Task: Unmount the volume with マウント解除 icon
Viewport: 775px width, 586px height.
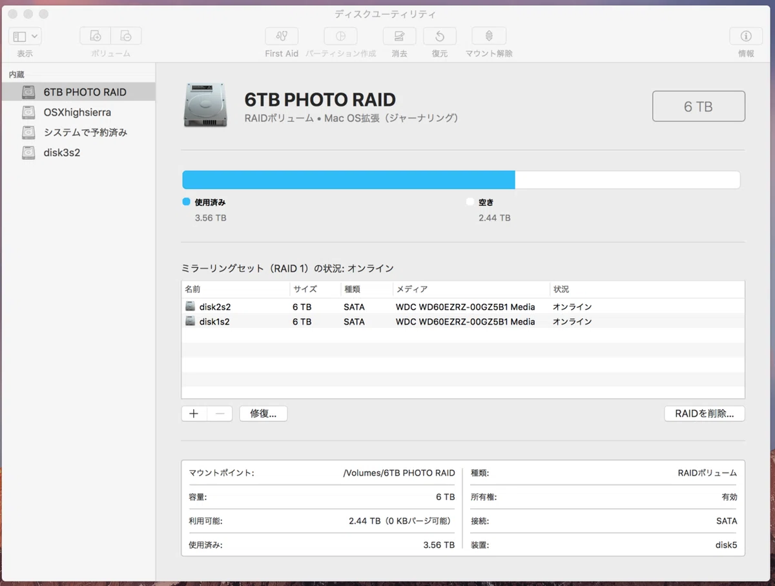Action: pos(489,36)
